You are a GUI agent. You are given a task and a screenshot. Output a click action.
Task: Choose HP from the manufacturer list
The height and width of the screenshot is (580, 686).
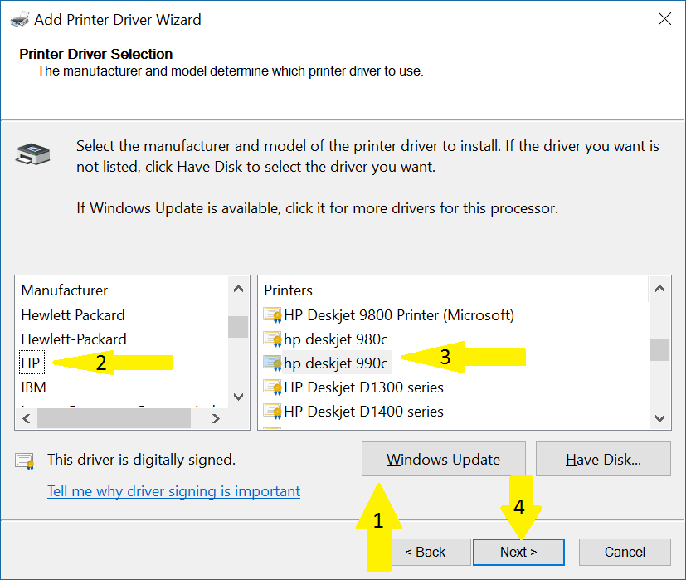(31, 363)
